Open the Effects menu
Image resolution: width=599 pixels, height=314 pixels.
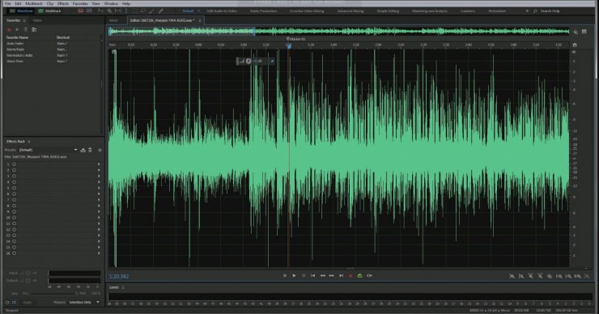tap(62, 3)
